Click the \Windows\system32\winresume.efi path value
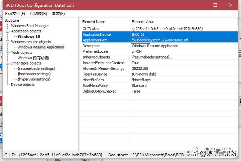This screenshot has height=161, width=241. pyautogui.click(x=160, y=40)
